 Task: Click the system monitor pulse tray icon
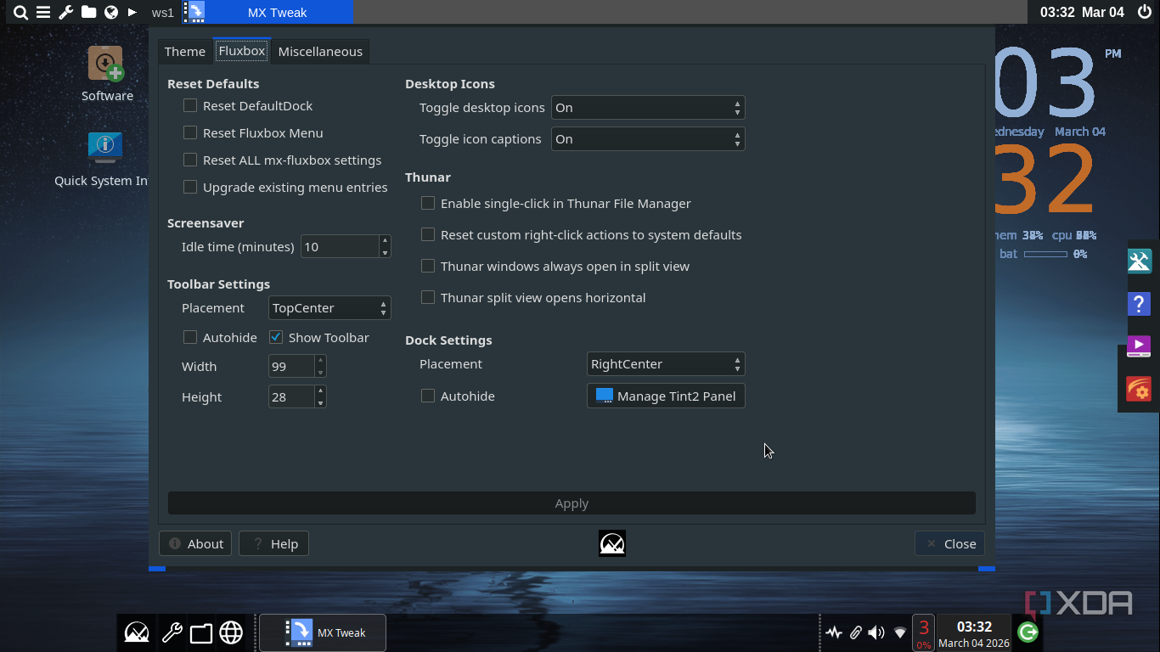pyautogui.click(x=834, y=632)
